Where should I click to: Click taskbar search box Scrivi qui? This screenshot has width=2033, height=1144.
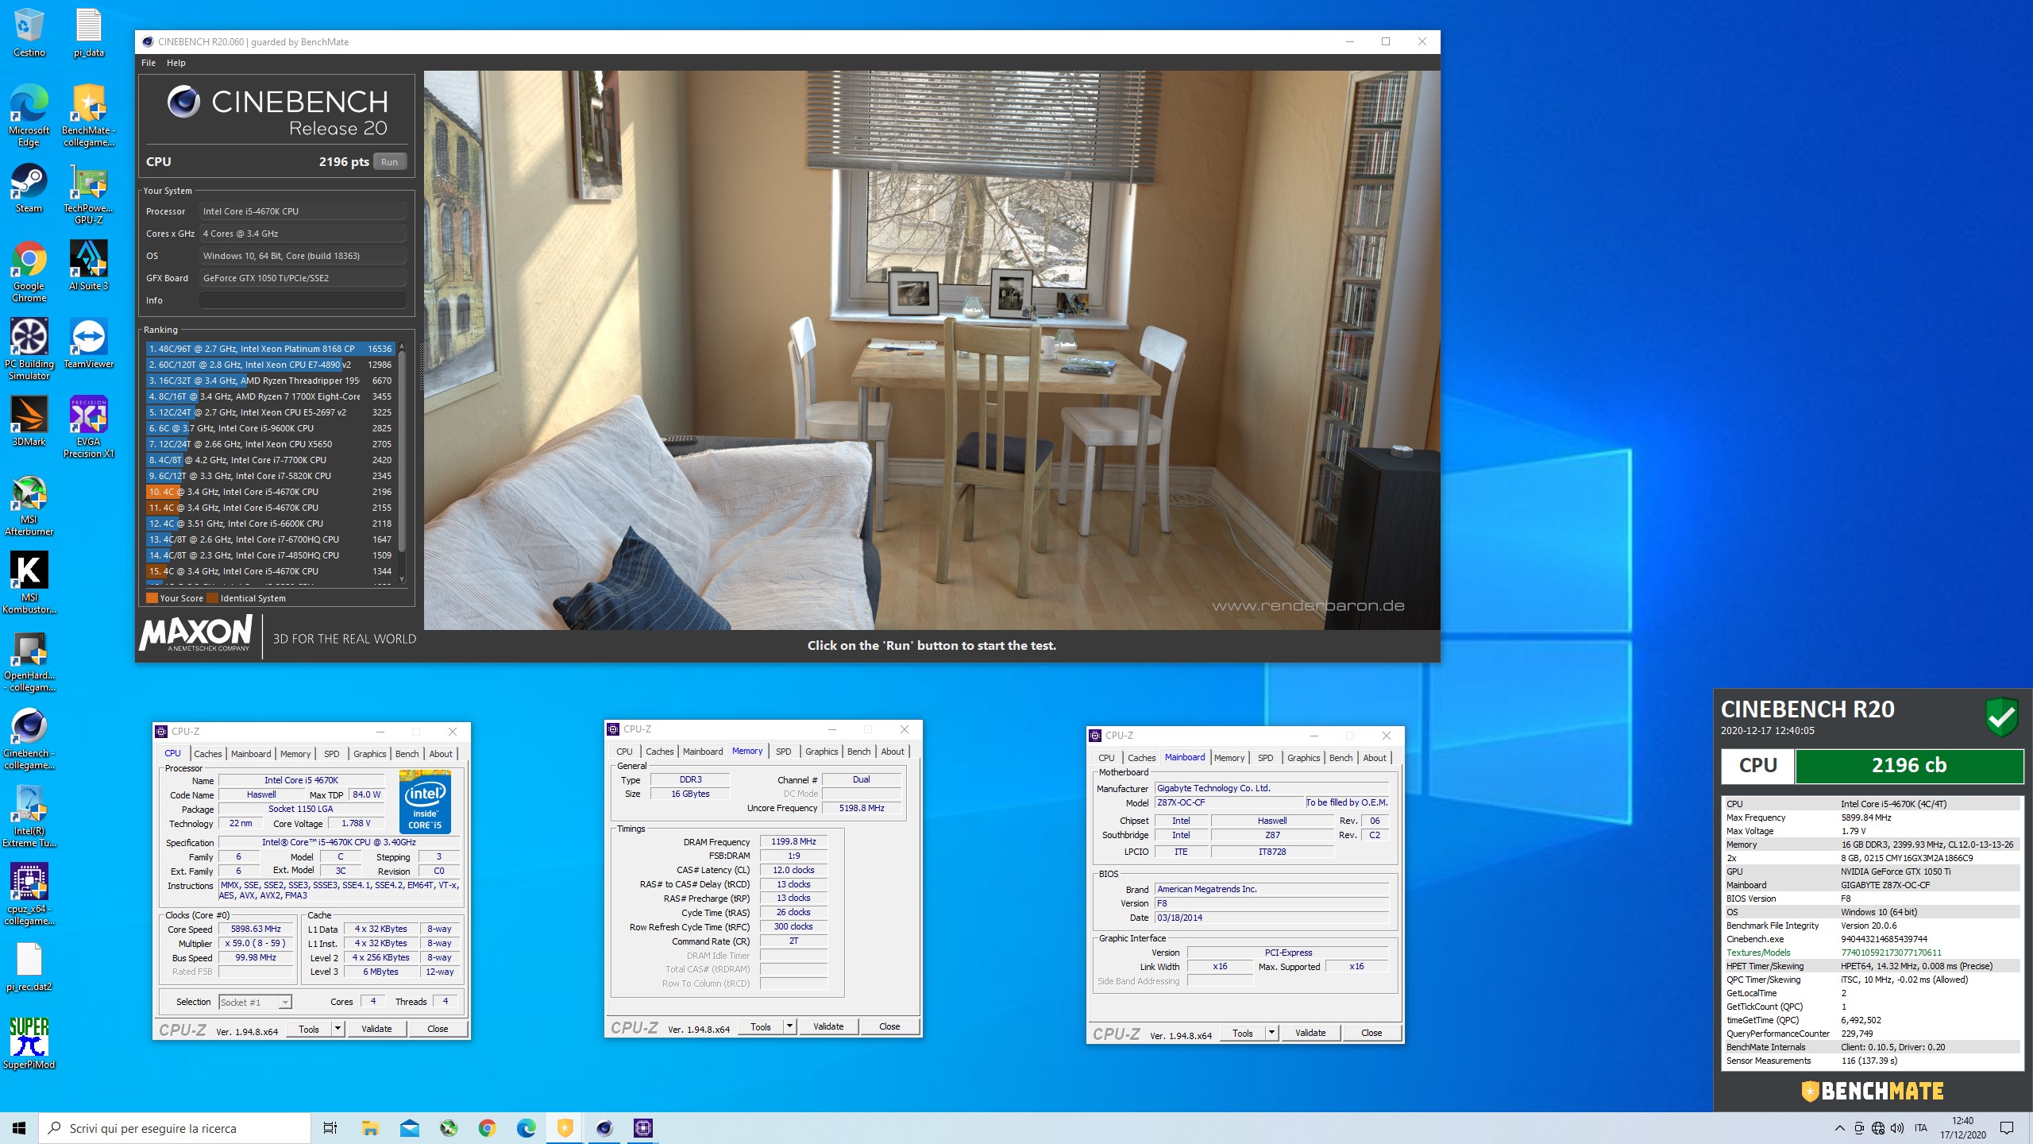coord(175,1128)
